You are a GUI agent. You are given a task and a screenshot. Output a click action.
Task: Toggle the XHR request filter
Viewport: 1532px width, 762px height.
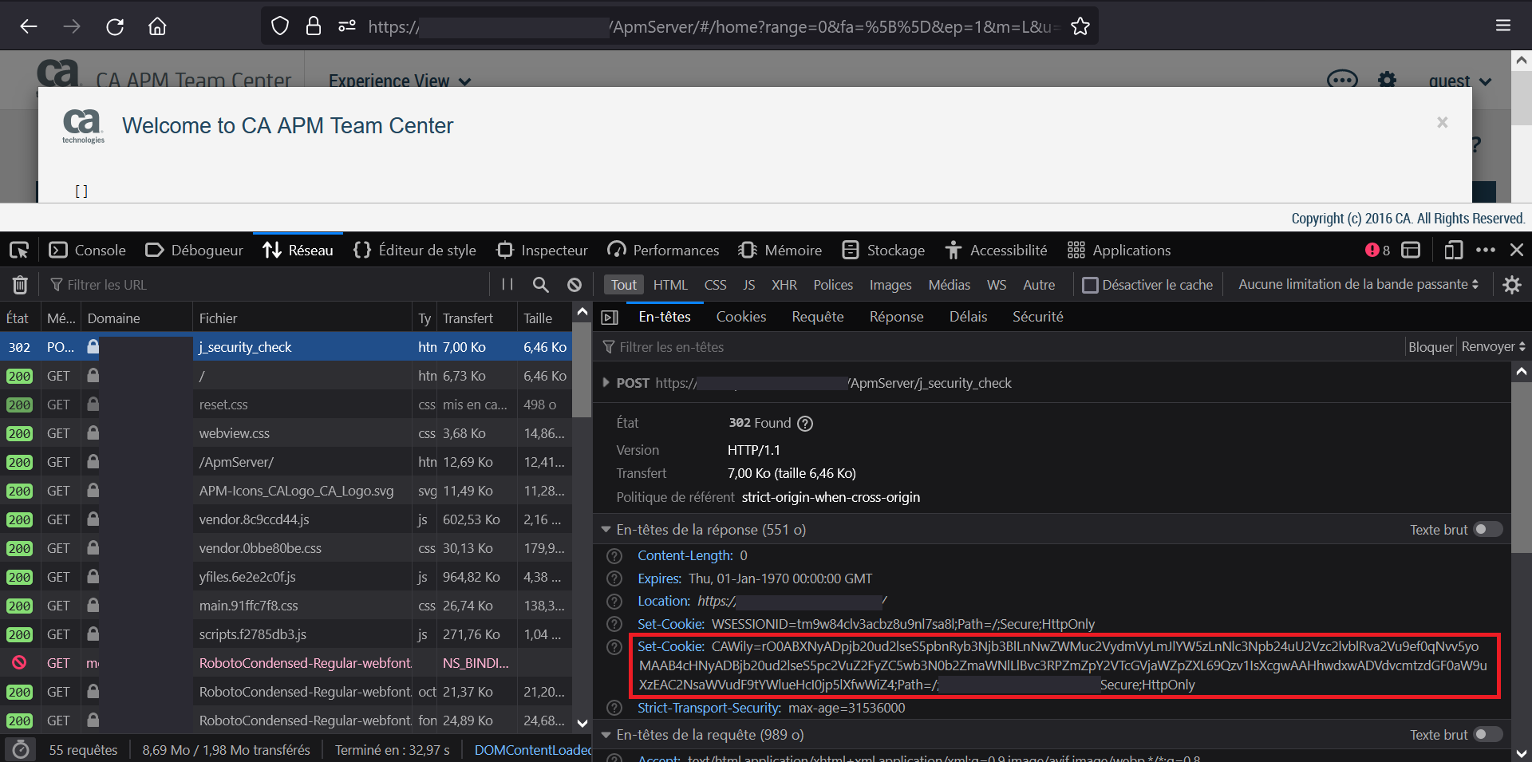(784, 285)
